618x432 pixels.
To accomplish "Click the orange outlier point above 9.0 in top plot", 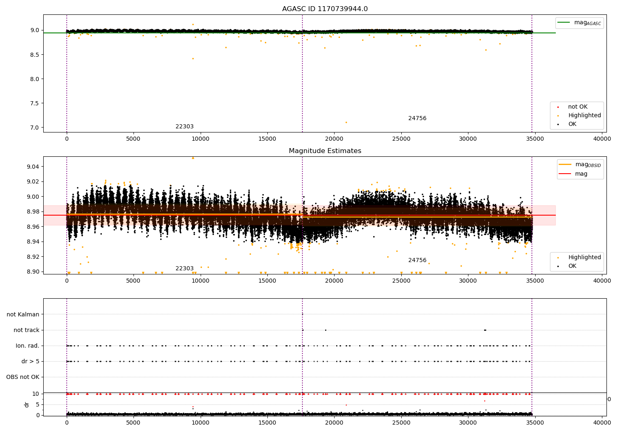I will [193, 24].
